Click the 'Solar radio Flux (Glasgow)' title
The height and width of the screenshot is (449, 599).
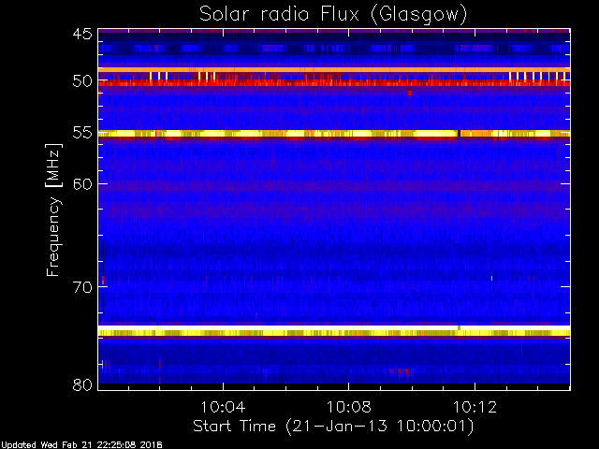coord(333,15)
